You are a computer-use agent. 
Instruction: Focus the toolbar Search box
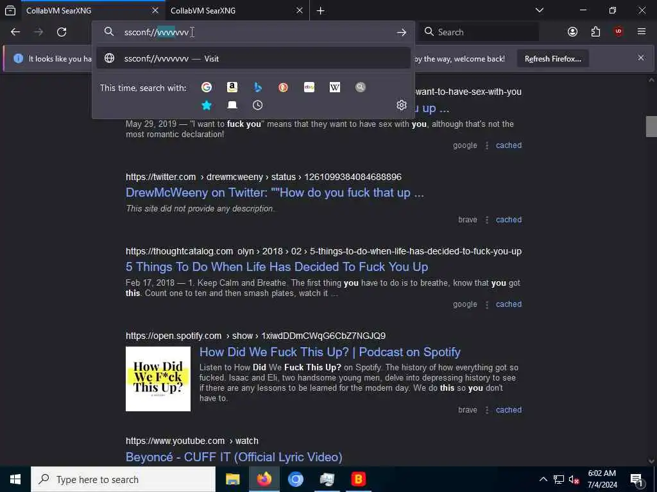point(479,32)
